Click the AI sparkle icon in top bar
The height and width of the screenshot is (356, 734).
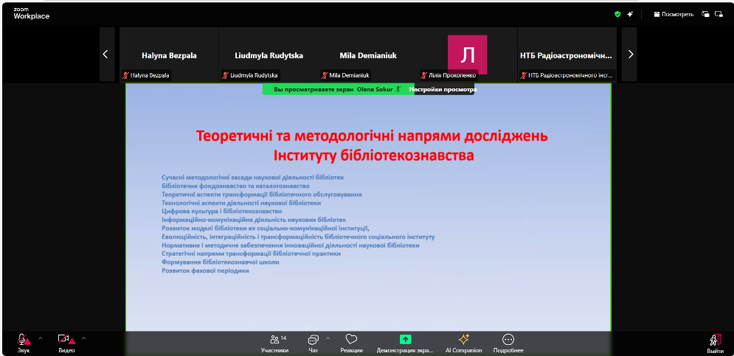(630, 13)
